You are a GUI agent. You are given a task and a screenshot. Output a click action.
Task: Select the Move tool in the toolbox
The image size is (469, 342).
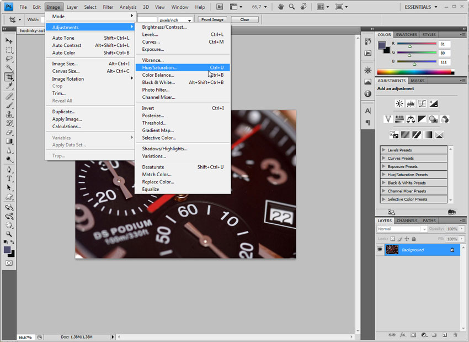(9, 41)
